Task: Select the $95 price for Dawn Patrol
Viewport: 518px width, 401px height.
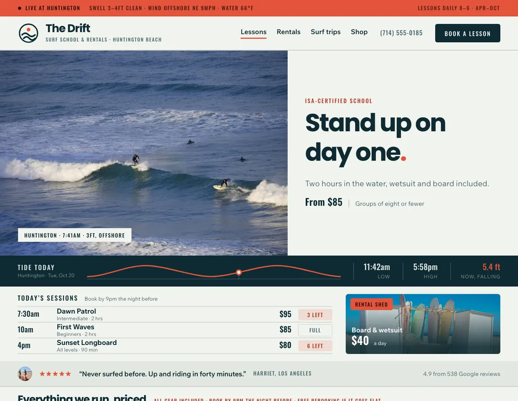Action: point(285,314)
